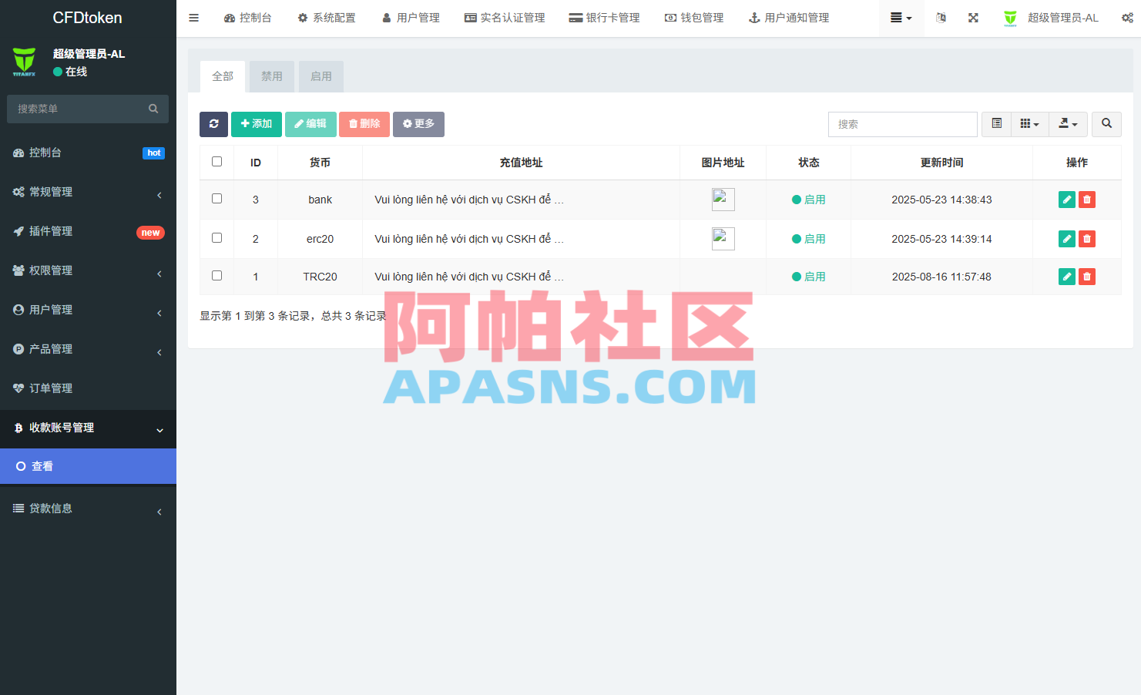This screenshot has height=695, width=1141.
Task: Open the image thumbnail in erc20 row
Action: tap(723, 239)
